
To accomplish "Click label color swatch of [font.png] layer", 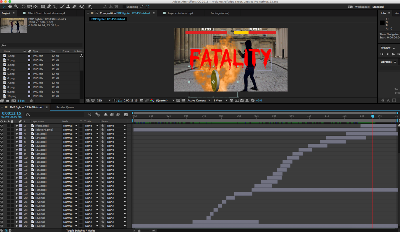I will (x=21, y=126).
